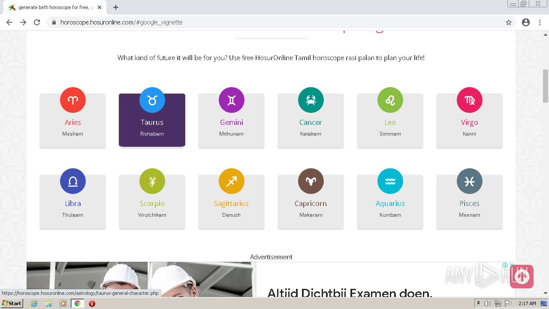This screenshot has height=309, width=549.
Task: Go back to previous page in Chrome
Action: (x=9, y=22)
